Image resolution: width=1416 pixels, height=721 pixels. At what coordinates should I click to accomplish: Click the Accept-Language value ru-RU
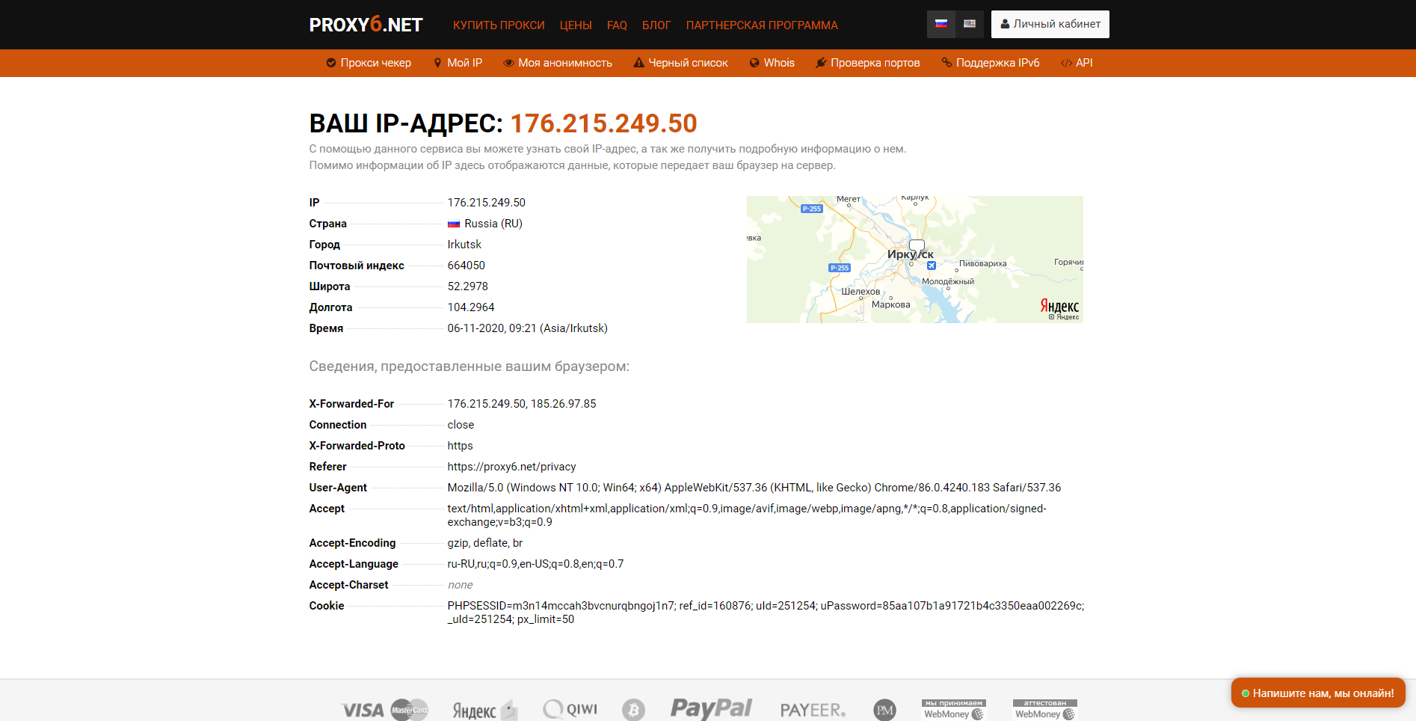coord(535,564)
